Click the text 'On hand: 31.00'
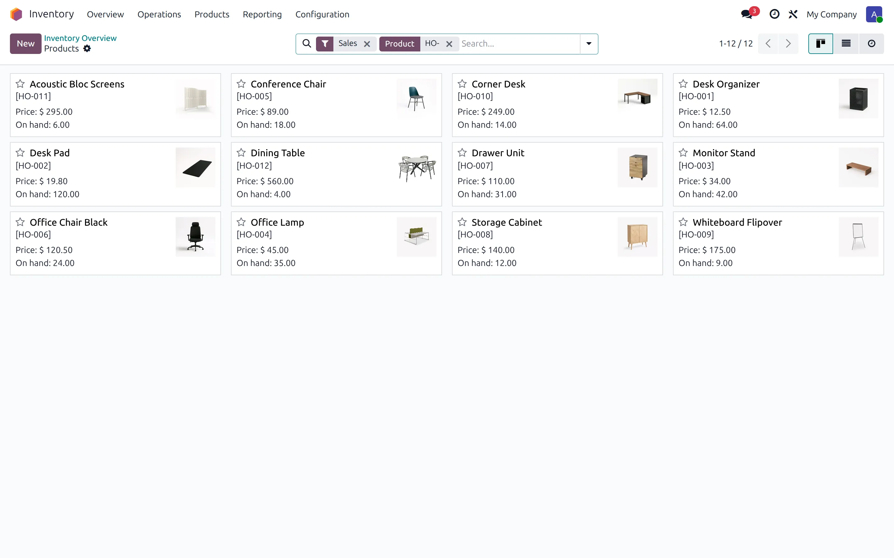Viewport: 894px width, 558px height. pos(487,194)
